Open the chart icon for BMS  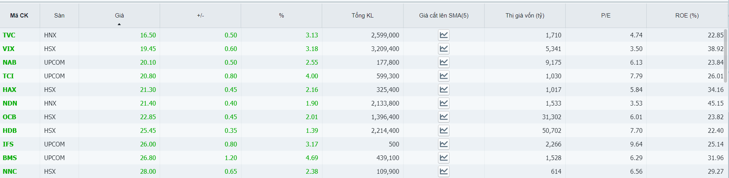pos(443,158)
